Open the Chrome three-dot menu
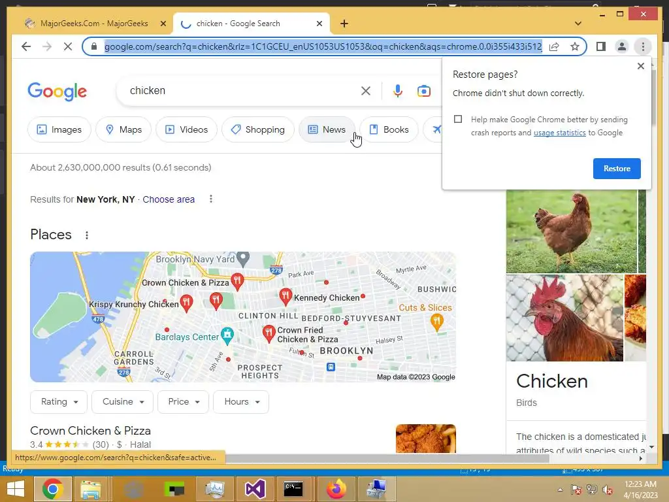This screenshot has width=669, height=502. [x=643, y=46]
